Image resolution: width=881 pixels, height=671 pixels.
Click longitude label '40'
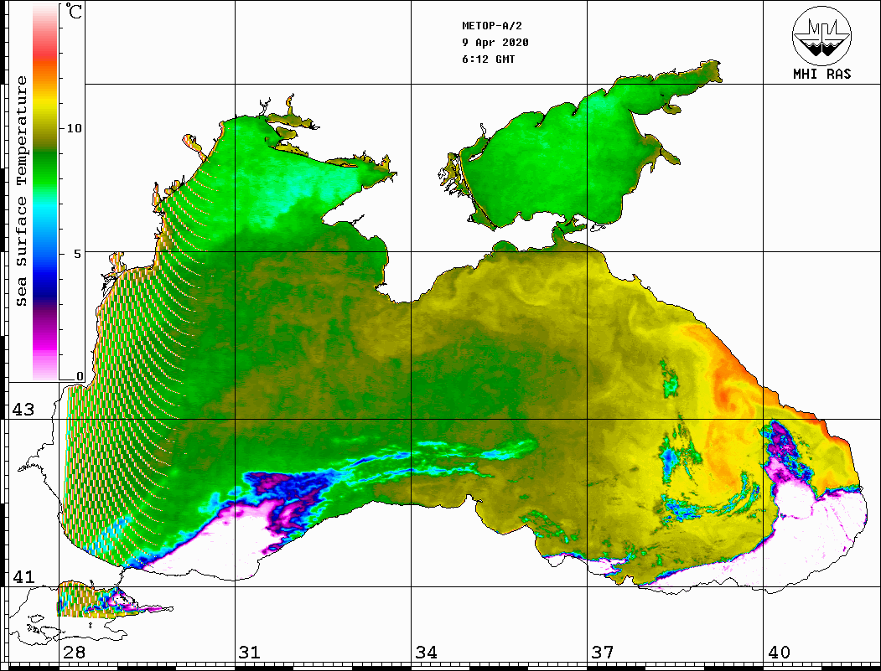778,652
